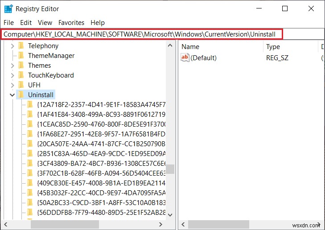Click folder icon of {50A2BC33-C9CD key

(x=30, y=202)
